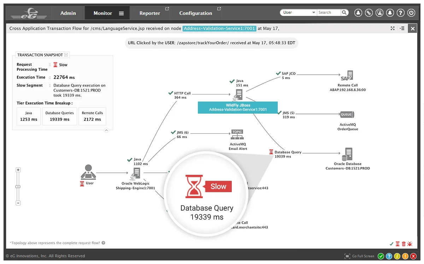
Task: Click the Address-Validation-Service1:7001 node link
Action: tap(219, 28)
